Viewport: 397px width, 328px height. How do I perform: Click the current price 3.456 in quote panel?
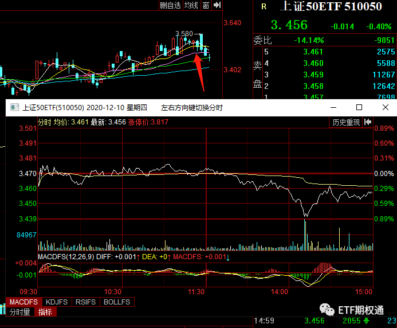coord(289,25)
